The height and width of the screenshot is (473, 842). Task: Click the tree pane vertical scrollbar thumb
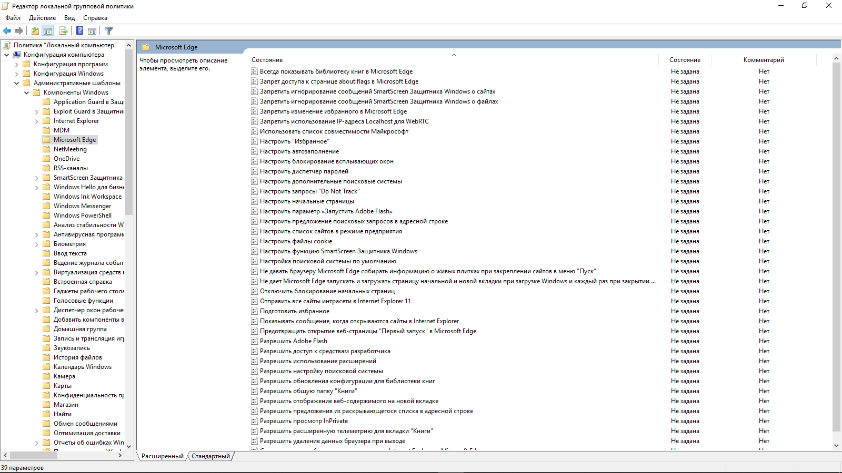[x=129, y=132]
